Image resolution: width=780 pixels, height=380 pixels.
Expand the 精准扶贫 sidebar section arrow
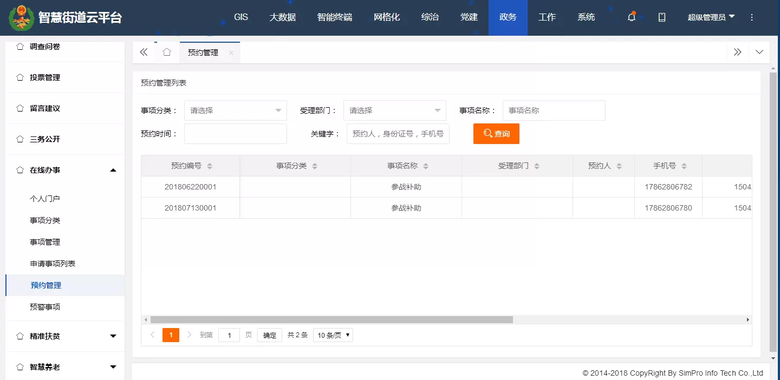(x=113, y=336)
